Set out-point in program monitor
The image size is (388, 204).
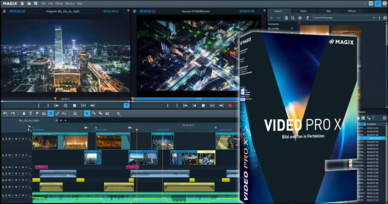tap(48, 106)
